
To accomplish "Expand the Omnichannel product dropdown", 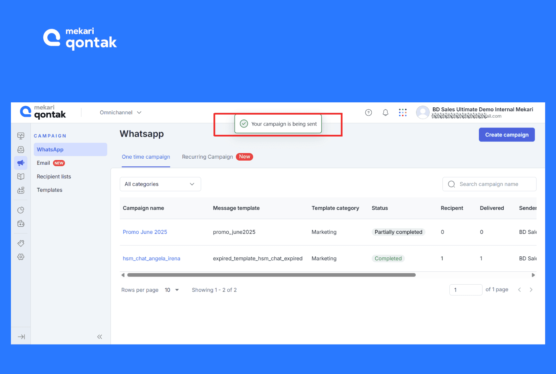I will point(121,113).
